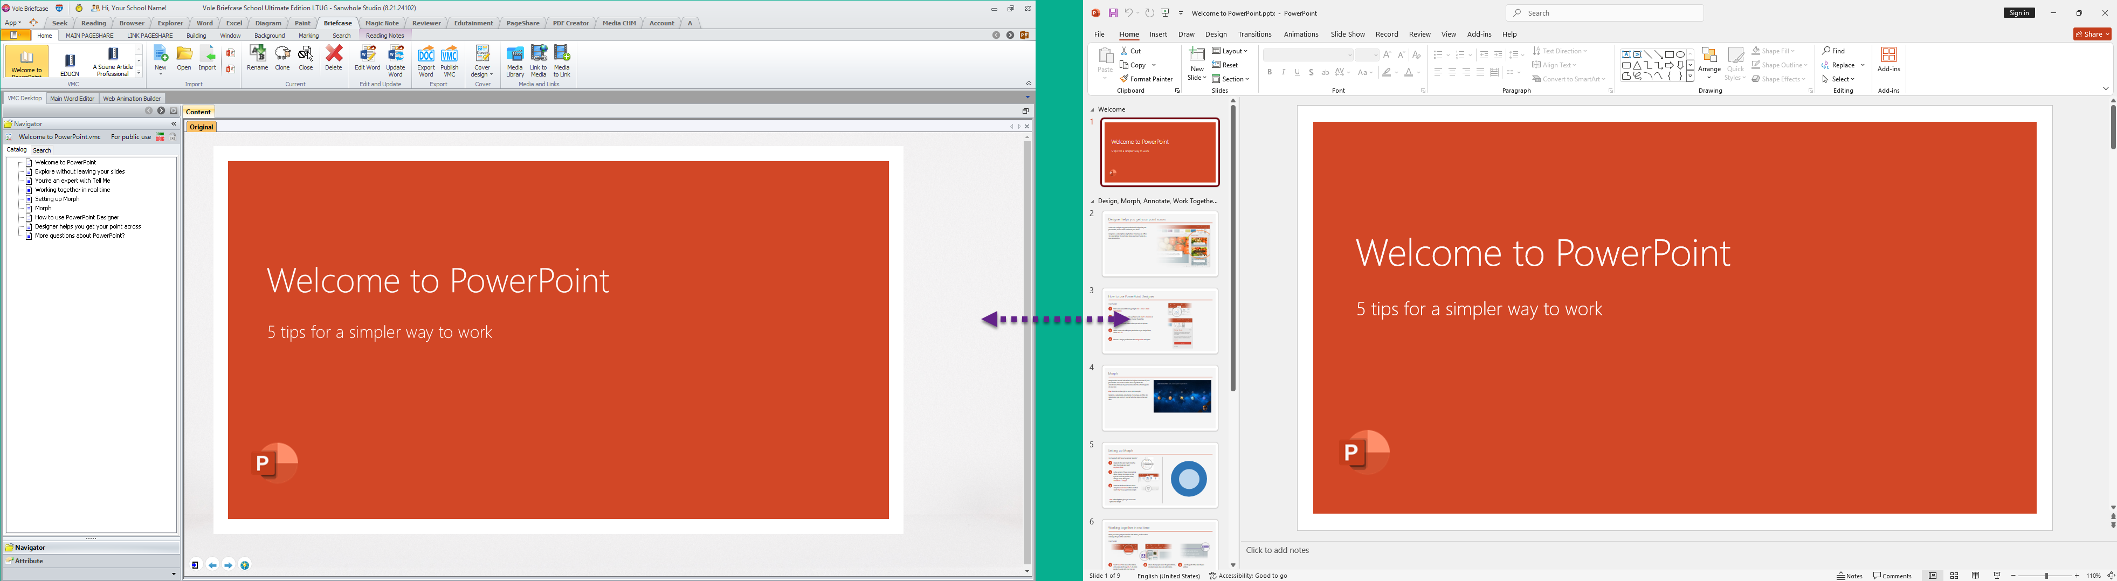Toggle Text Shadow in PowerPoint Font group
Image resolution: width=2117 pixels, height=581 pixels.
point(1312,72)
